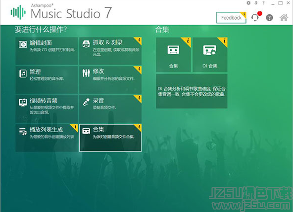Screen dimensions: 293x212
Task: Click the Ashampoo Music Studio waveform logo
Action: [18, 12]
